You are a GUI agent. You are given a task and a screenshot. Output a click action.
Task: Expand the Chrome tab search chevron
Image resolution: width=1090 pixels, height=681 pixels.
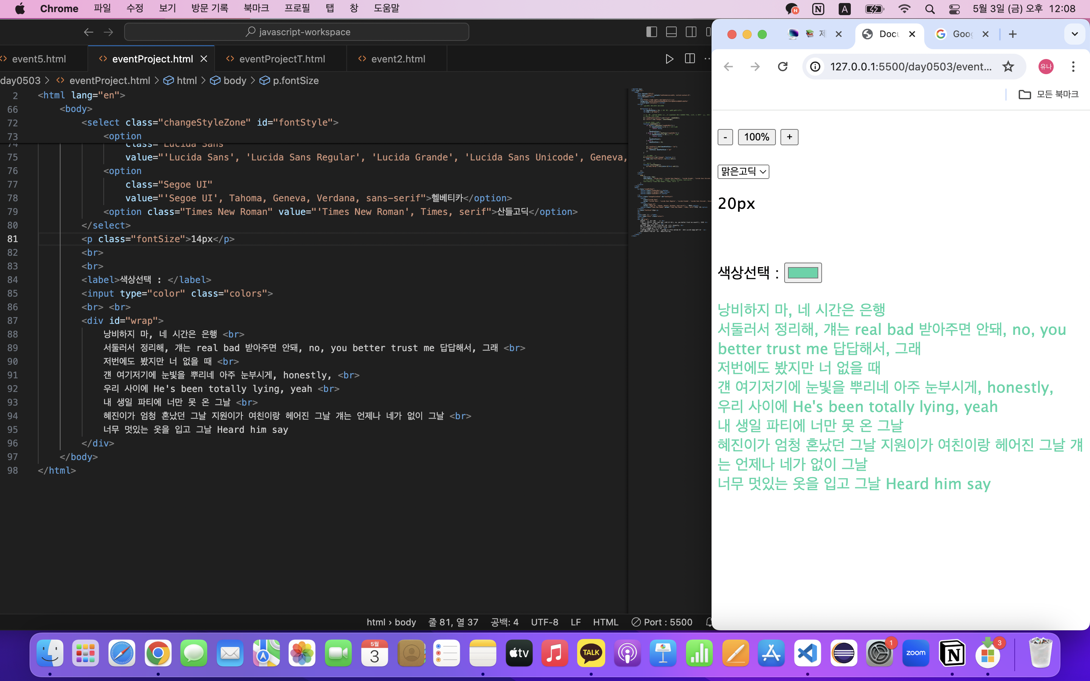pos(1074,34)
